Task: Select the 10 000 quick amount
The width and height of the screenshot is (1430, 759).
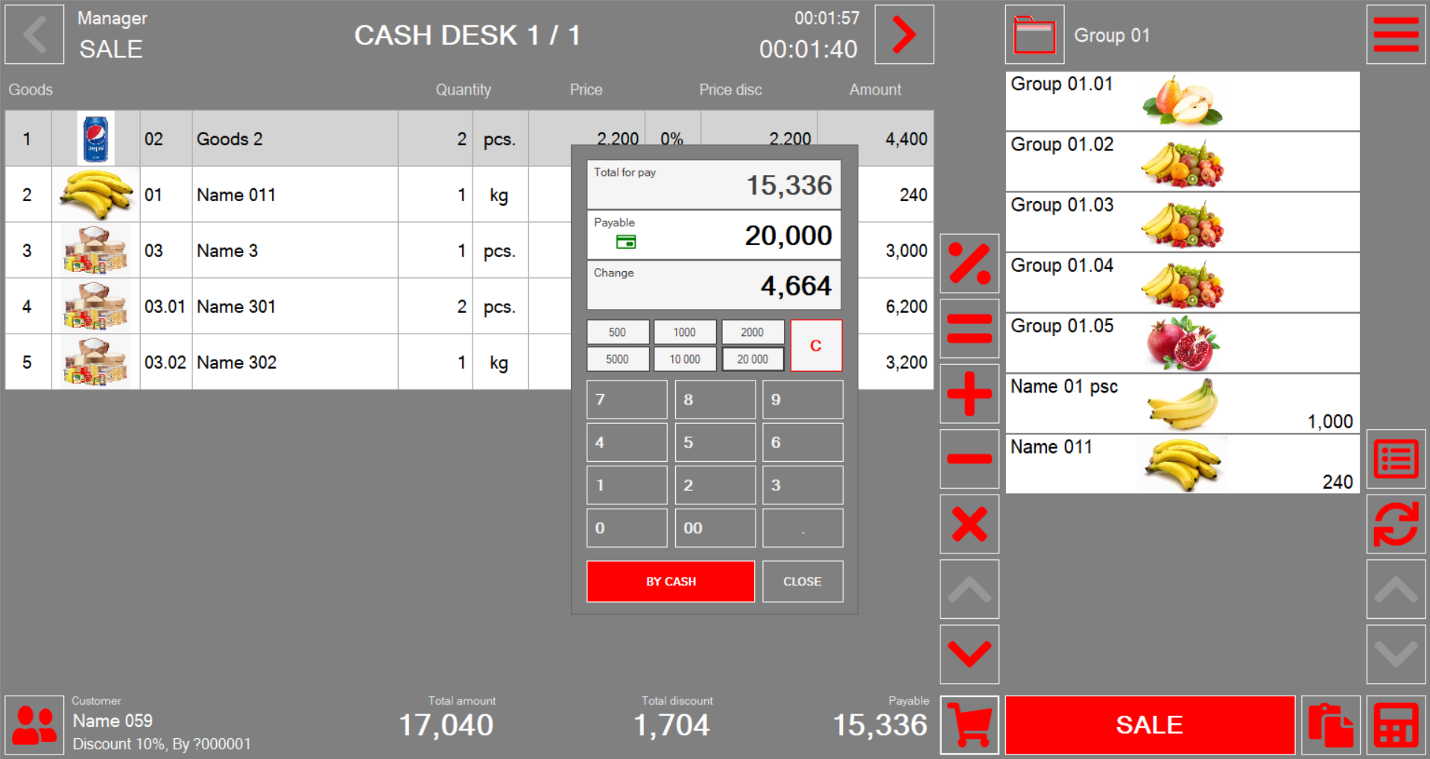Action: (684, 359)
